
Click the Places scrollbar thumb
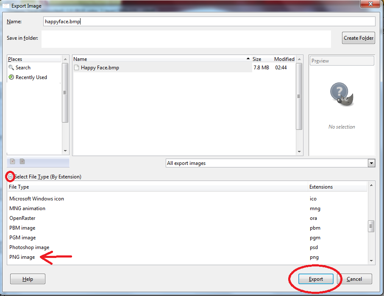[x=65, y=93]
